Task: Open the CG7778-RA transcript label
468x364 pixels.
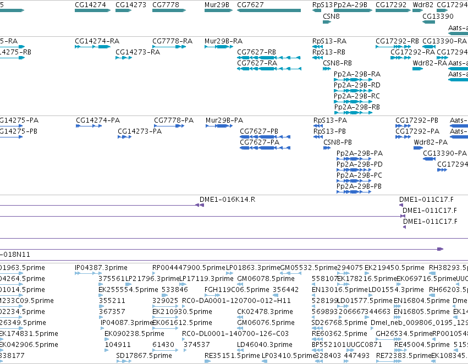Action: coord(173,41)
